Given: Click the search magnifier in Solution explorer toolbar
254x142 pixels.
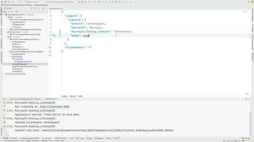Looking at the screenshot, I should 17,11.
